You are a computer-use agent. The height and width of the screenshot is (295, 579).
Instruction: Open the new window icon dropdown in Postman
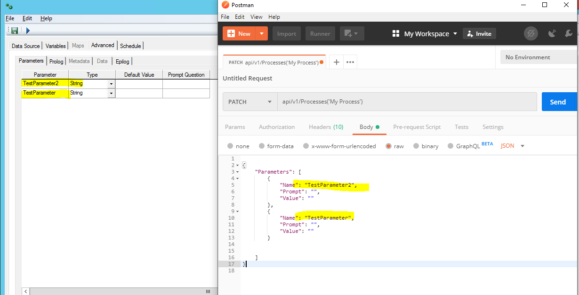pos(351,33)
